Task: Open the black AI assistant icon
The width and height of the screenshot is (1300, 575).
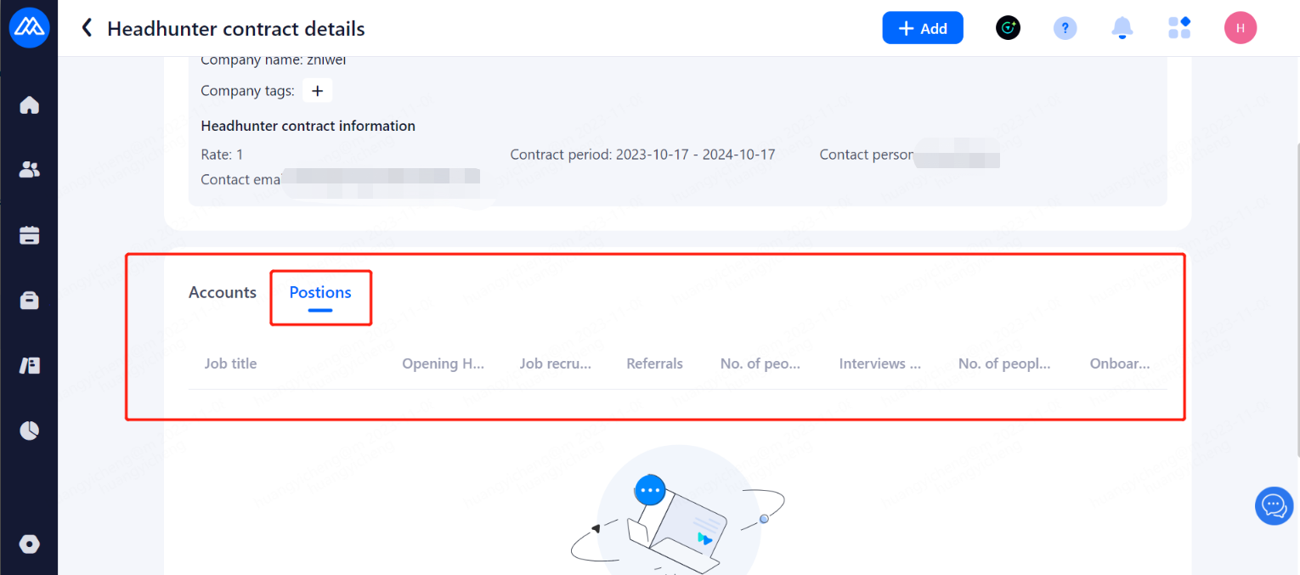Action: (1008, 28)
